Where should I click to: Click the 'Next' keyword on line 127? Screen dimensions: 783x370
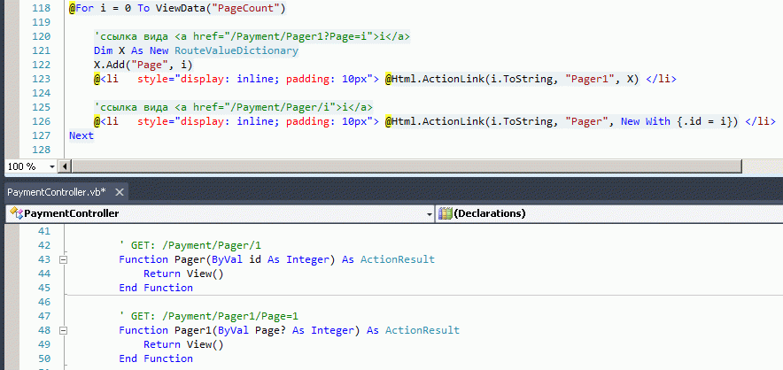(x=81, y=135)
